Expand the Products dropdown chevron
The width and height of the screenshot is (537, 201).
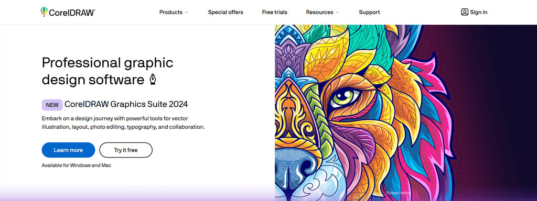(186, 13)
